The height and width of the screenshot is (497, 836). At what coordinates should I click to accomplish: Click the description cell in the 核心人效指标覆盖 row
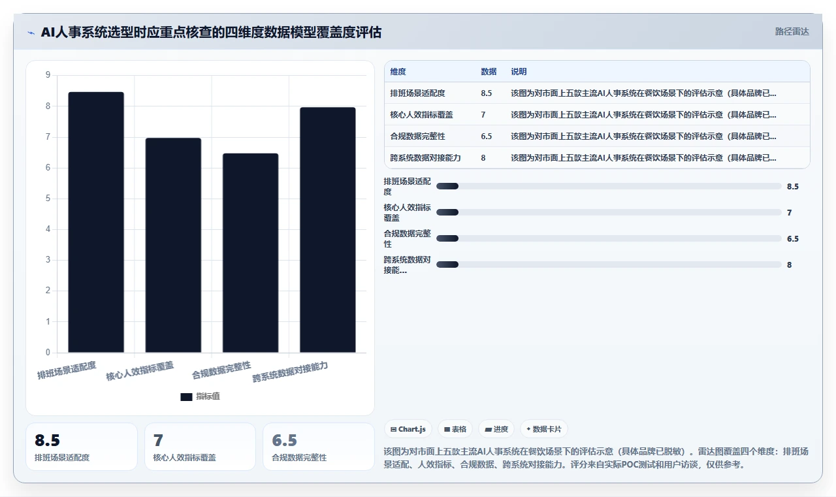pyautogui.click(x=643, y=115)
